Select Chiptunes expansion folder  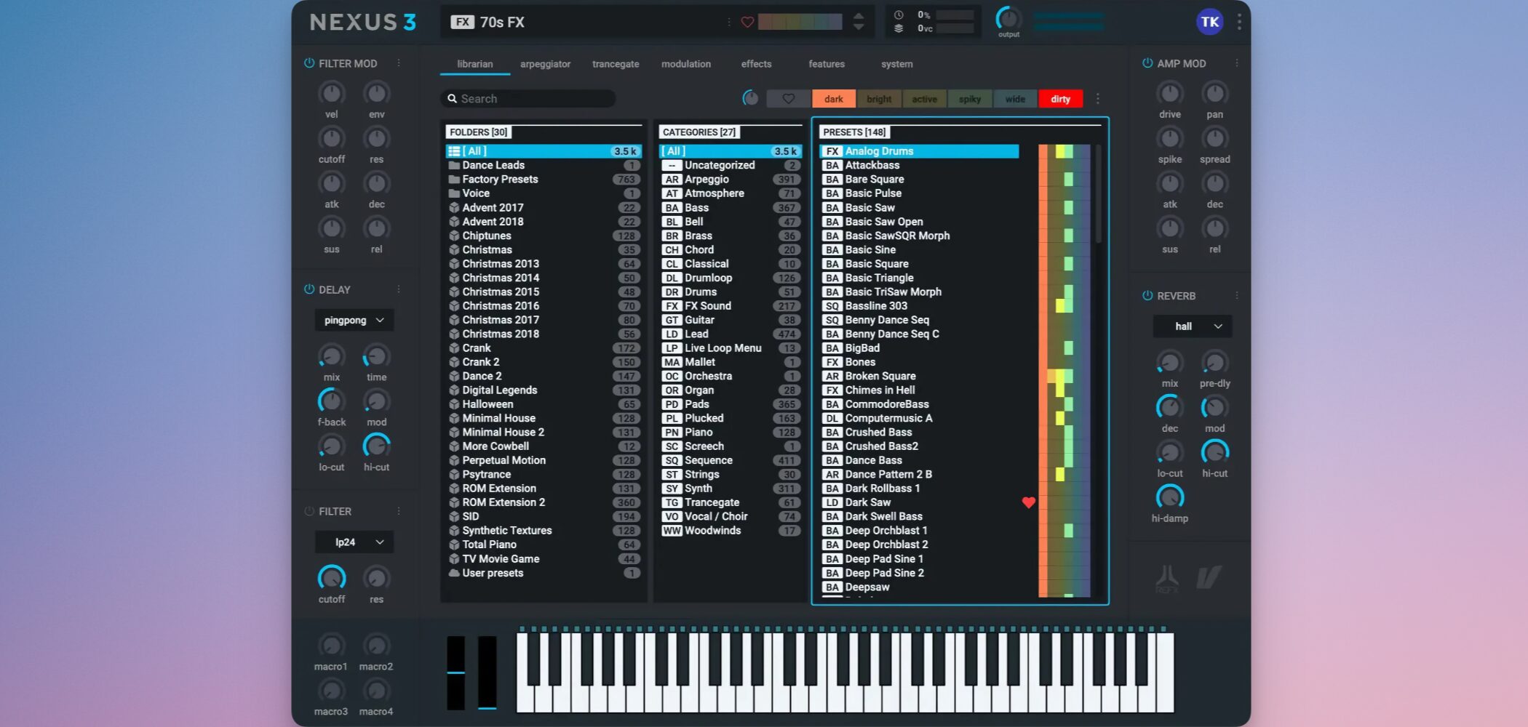click(544, 236)
